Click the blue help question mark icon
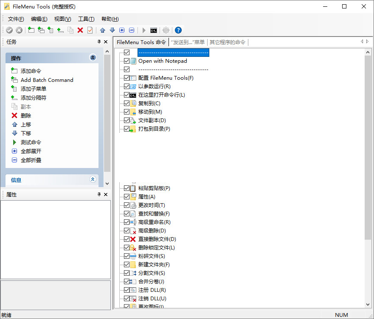Viewport: 374px width, 319px height. [x=178, y=30]
